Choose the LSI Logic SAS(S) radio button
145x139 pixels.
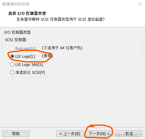coord(12,64)
